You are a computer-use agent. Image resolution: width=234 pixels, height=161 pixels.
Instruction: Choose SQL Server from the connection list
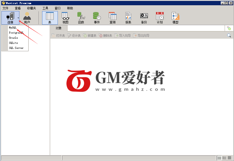coord(16,48)
